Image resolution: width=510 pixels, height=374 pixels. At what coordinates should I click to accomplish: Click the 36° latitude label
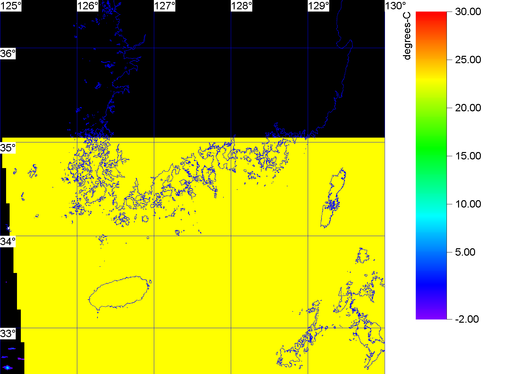pyautogui.click(x=8, y=54)
